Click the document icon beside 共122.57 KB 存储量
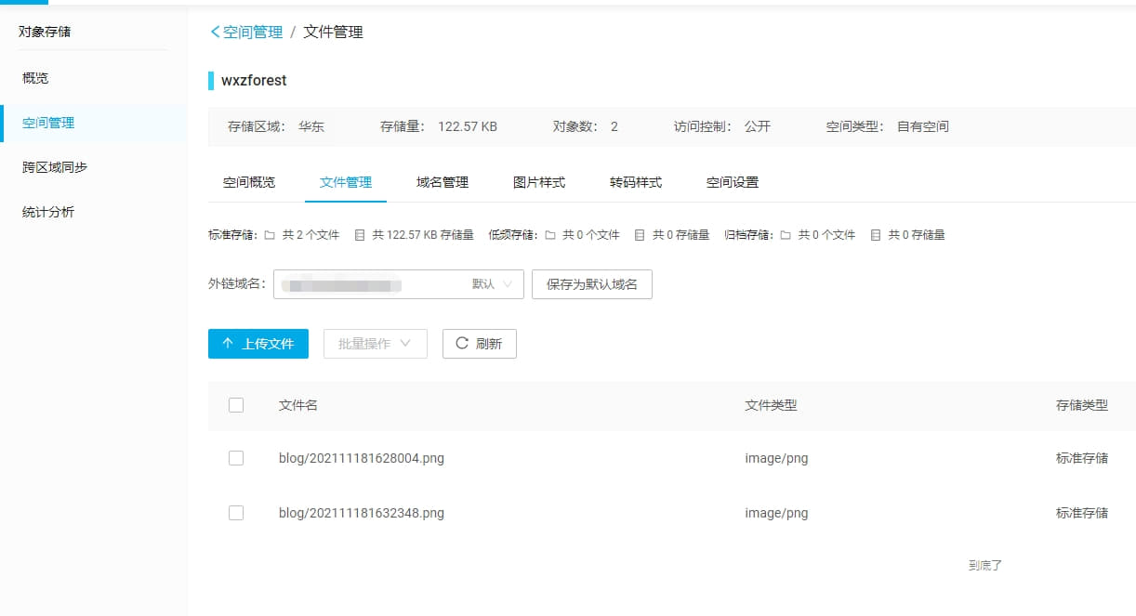Image resolution: width=1136 pixels, height=616 pixels. [x=358, y=235]
